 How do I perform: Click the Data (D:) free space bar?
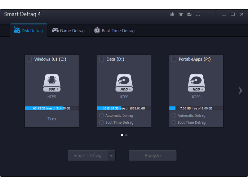(124, 108)
